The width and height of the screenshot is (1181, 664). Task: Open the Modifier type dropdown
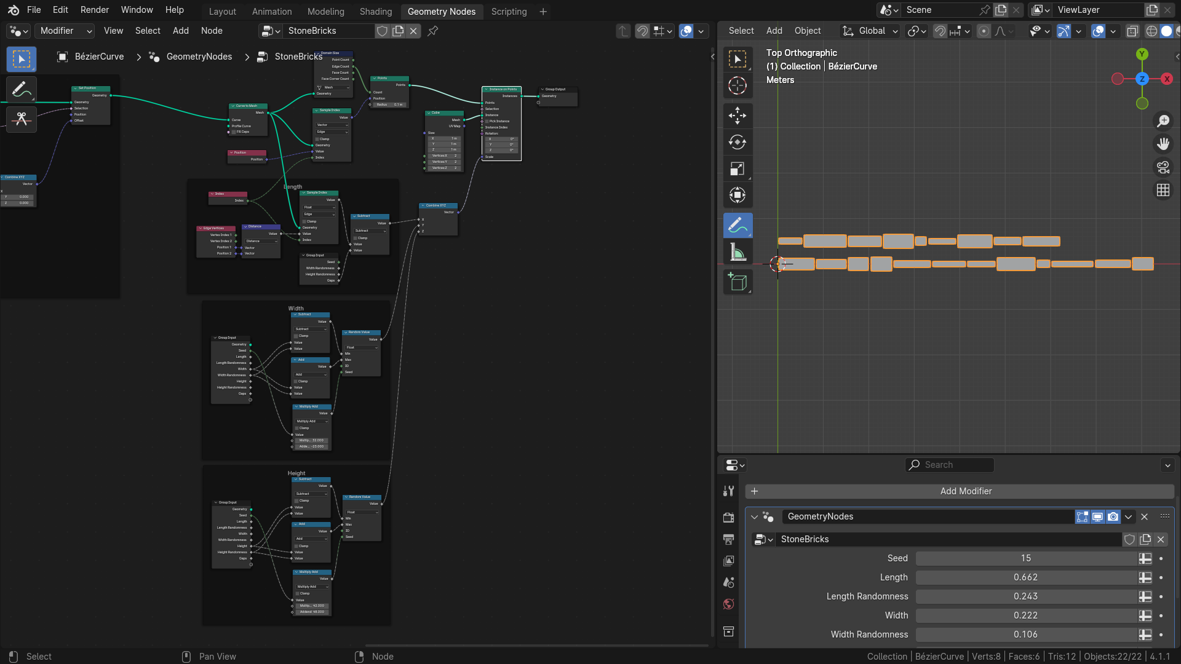(66, 31)
